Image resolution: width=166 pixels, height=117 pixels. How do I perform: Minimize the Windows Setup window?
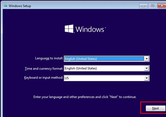143,6
